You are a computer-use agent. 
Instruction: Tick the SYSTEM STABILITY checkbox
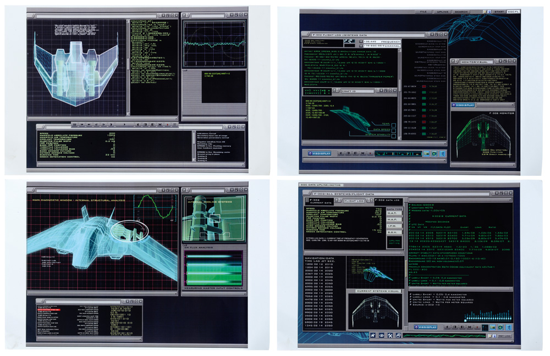tap(394, 136)
